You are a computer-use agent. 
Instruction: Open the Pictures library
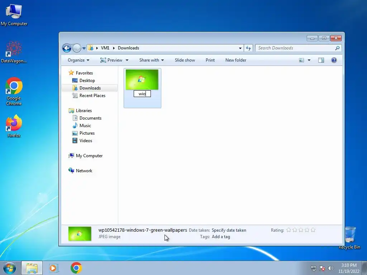[x=87, y=133]
